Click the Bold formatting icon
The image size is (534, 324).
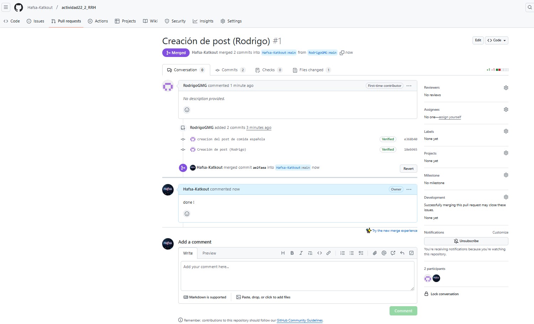click(x=292, y=253)
